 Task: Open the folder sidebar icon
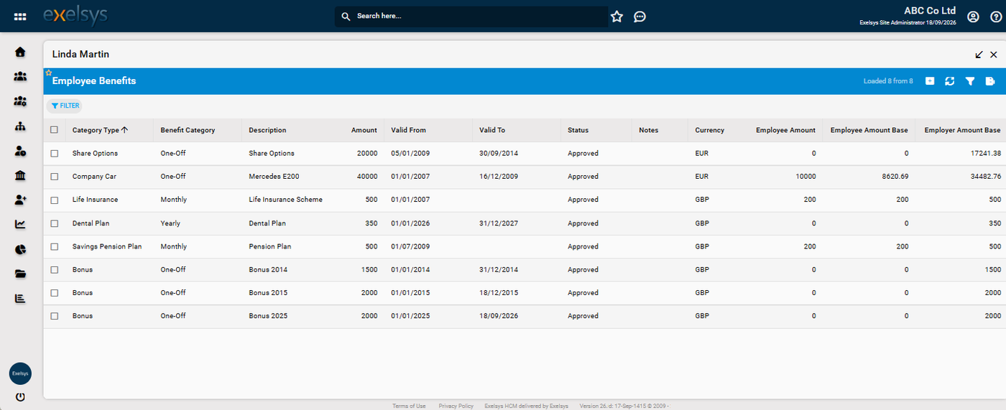[x=20, y=274]
